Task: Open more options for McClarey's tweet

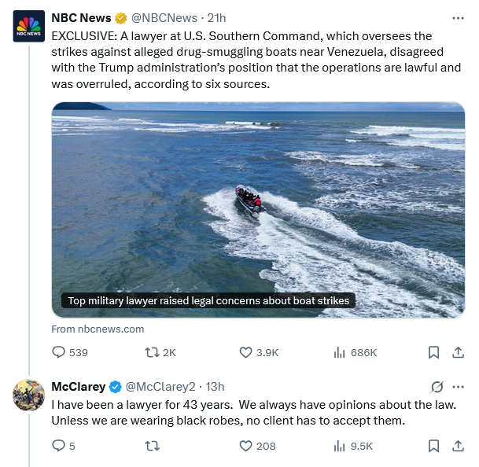Action: pyautogui.click(x=458, y=387)
